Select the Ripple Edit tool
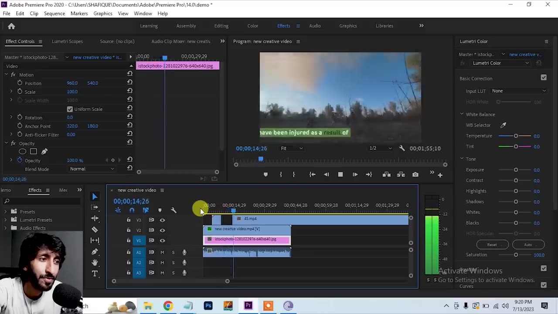 95,218
